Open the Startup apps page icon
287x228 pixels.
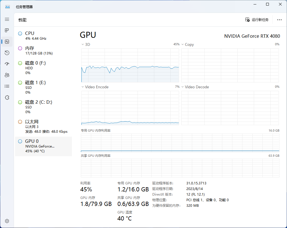click(7, 64)
